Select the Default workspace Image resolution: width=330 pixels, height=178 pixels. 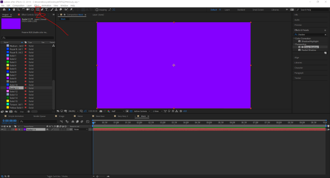(x=214, y=10)
